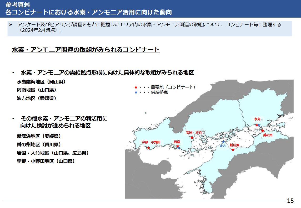Click the underlined heading 水素・アンモニア関連の取組がみられるコンビナート

point(86,50)
